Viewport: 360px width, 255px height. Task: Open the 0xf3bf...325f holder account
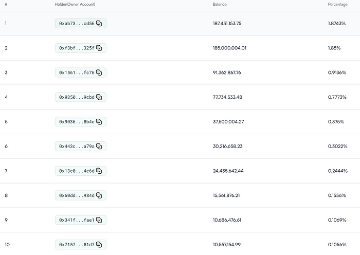76,48
